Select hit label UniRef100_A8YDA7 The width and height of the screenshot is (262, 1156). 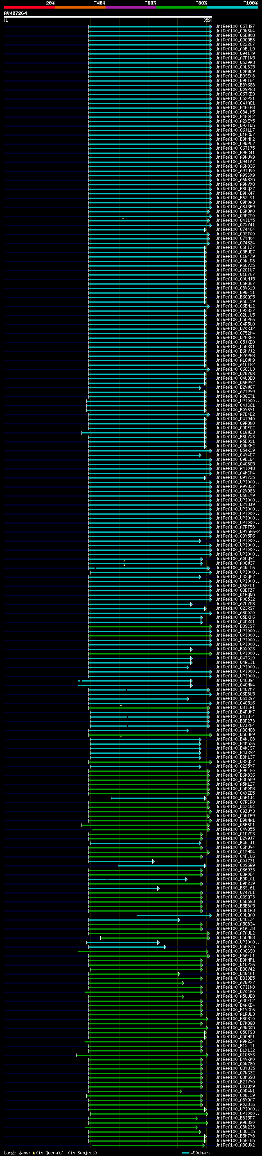pos(235,1100)
